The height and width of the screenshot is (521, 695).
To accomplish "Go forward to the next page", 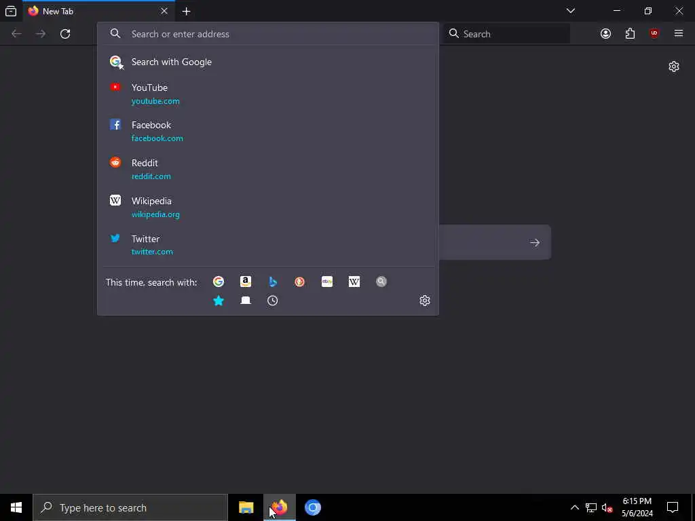I will coord(41,34).
